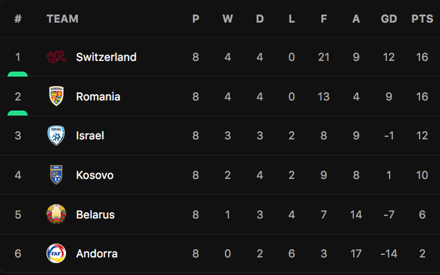The image size is (440, 275).
Task: Click the # position column header
Action: (18, 19)
